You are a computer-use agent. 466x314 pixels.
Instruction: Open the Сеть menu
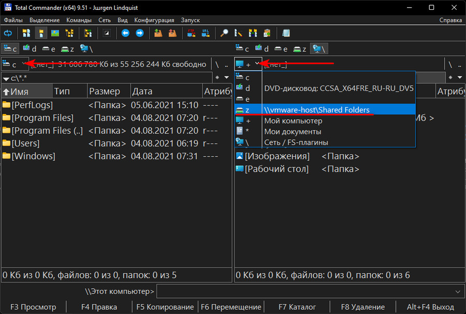click(105, 20)
